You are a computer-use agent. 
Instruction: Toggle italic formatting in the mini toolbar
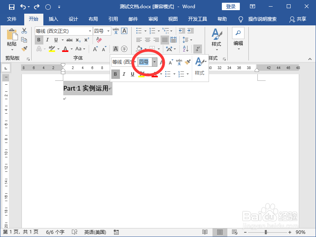click(123, 74)
